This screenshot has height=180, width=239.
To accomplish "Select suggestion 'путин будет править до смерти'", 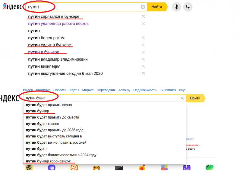I will click(52, 117).
